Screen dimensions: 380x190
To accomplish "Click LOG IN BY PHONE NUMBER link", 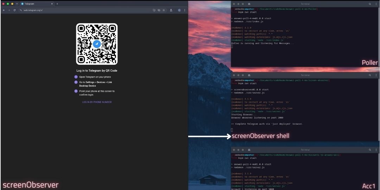I will [x=97, y=102].
